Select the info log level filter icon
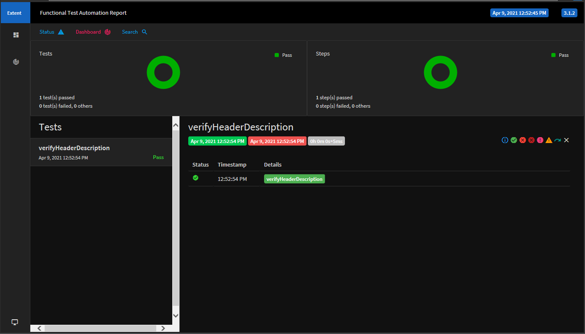The width and height of the screenshot is (585, 334). point(505,140)
